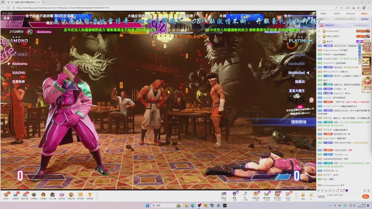Click the lion-head activity icon below the video
Image resolution: width=372 pixels, height=209 pixels.
pos(43,195)
